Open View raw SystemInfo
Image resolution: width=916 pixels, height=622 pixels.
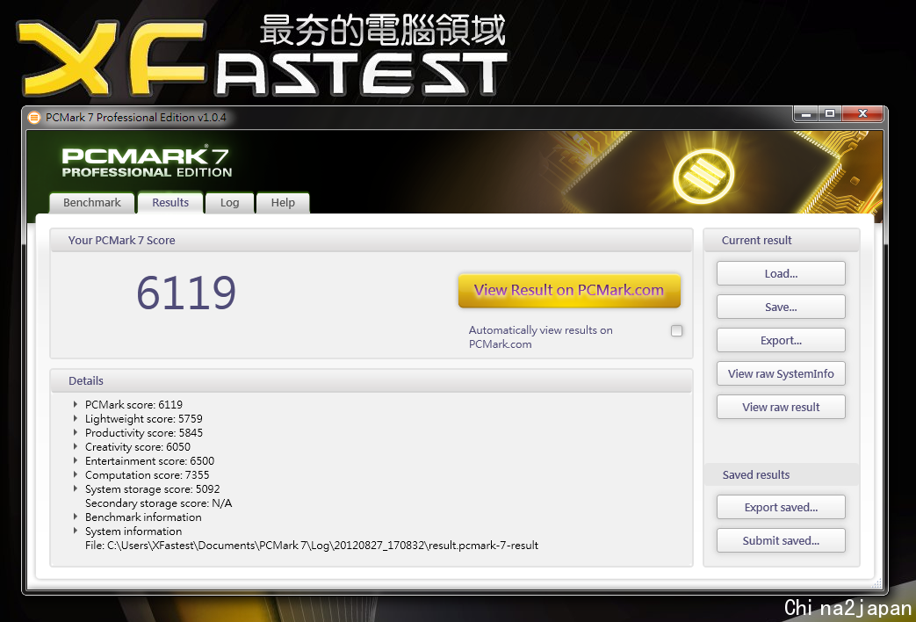[781, 373]
